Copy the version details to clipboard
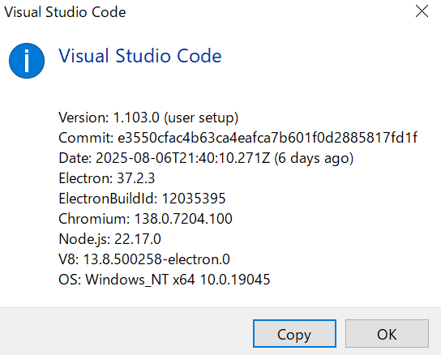 294,334
